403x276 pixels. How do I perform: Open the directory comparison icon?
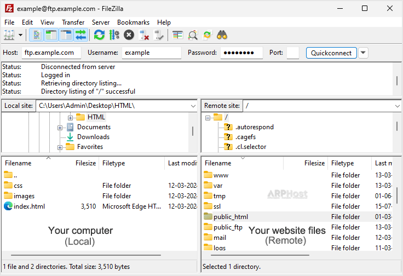pyautogui.click(x=193, y=35)
